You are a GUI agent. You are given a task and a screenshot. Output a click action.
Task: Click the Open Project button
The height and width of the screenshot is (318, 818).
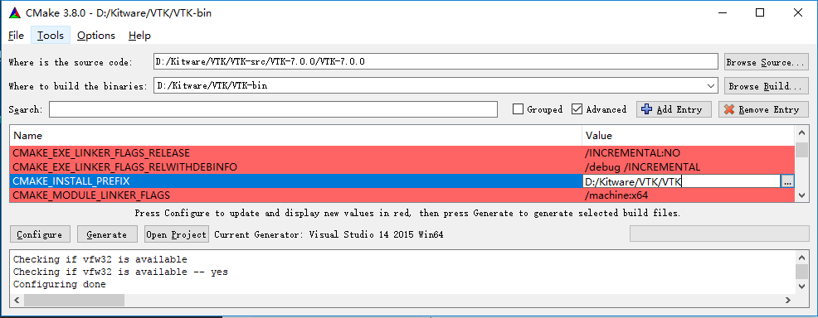(x=177, y=234)
